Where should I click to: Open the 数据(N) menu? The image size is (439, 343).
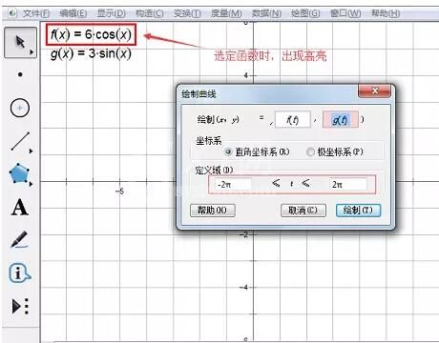(x=266, y=13)
